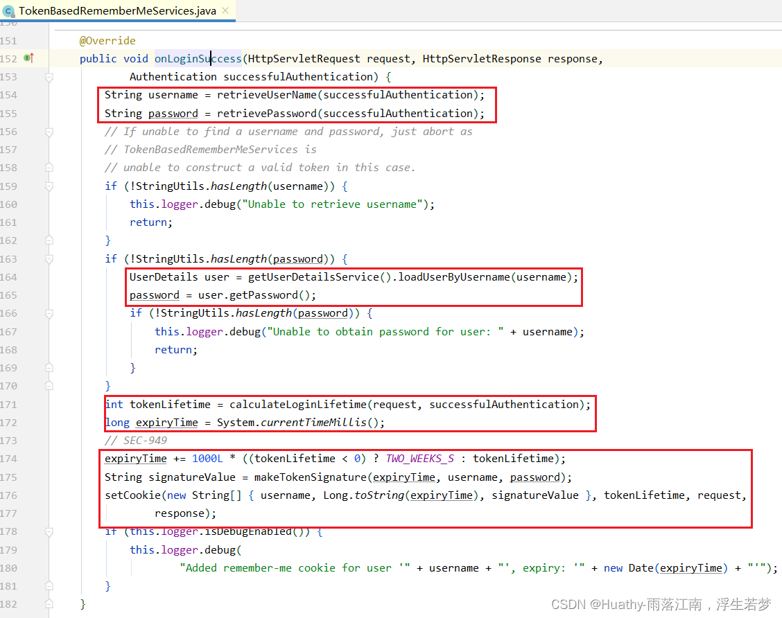Image resolution: width=782 pixels, height=618 pixels.
Task: Click line number 180 in the gutter
Action: pyautogui.click(x=8, y=568)
